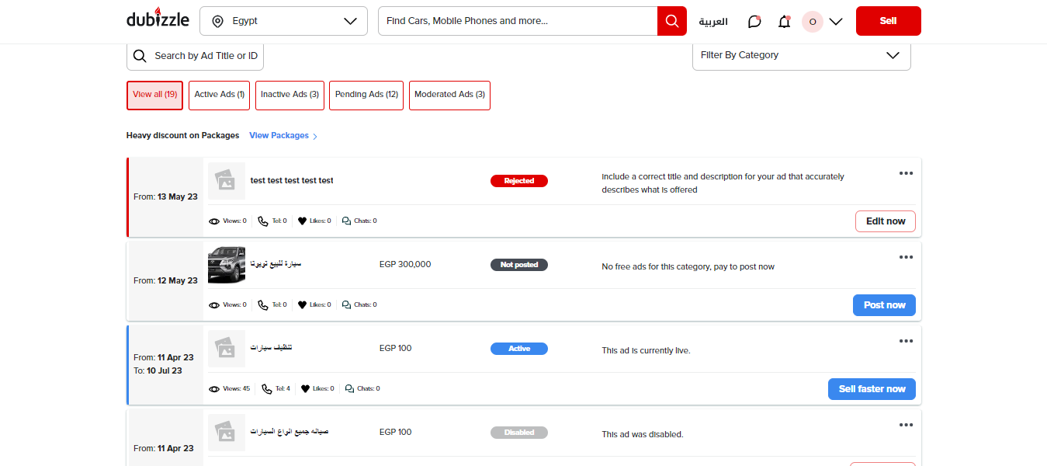The image size is (1047, 466).
Task: Click the user profile avatar
Action: pos(812,22)
